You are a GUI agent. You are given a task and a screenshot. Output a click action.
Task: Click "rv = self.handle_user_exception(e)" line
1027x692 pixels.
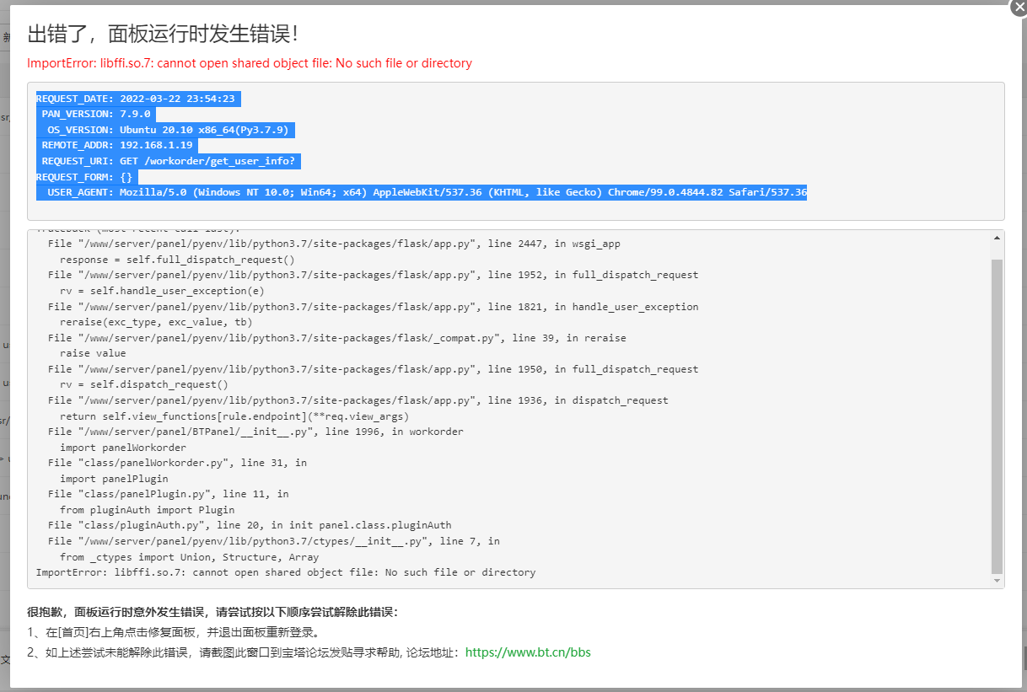point(162,291)
